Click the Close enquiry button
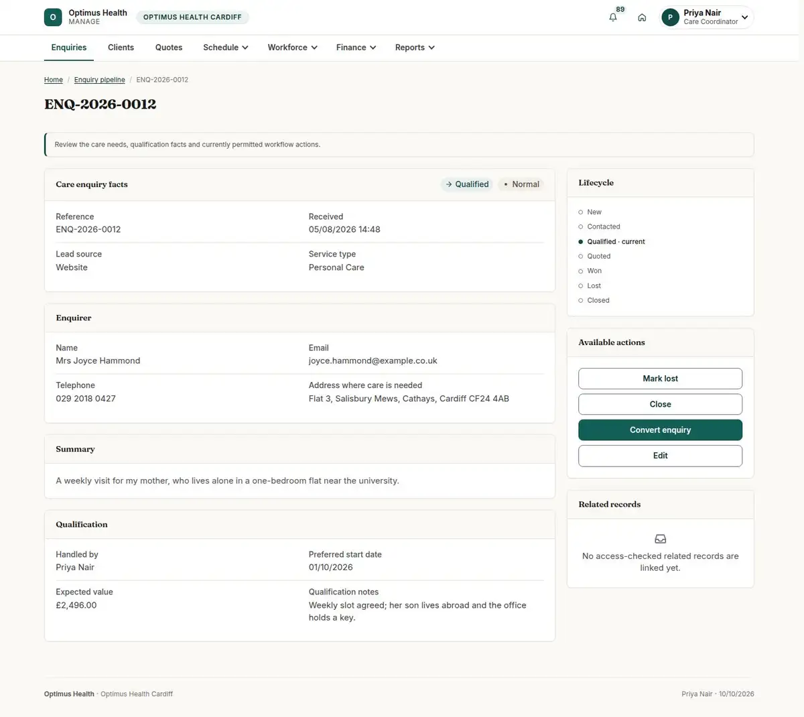This screenshot has width=804, height=717. (x=661, y=404)
